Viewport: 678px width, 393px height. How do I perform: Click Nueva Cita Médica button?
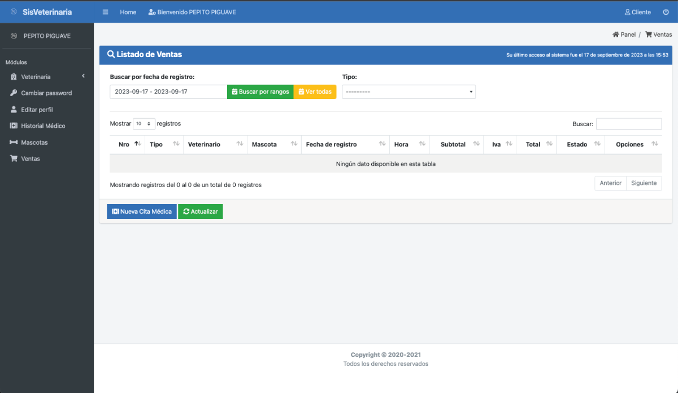coord(142,211)
